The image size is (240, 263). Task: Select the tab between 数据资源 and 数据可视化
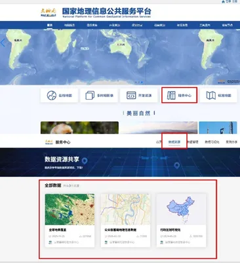click(193, 142)
